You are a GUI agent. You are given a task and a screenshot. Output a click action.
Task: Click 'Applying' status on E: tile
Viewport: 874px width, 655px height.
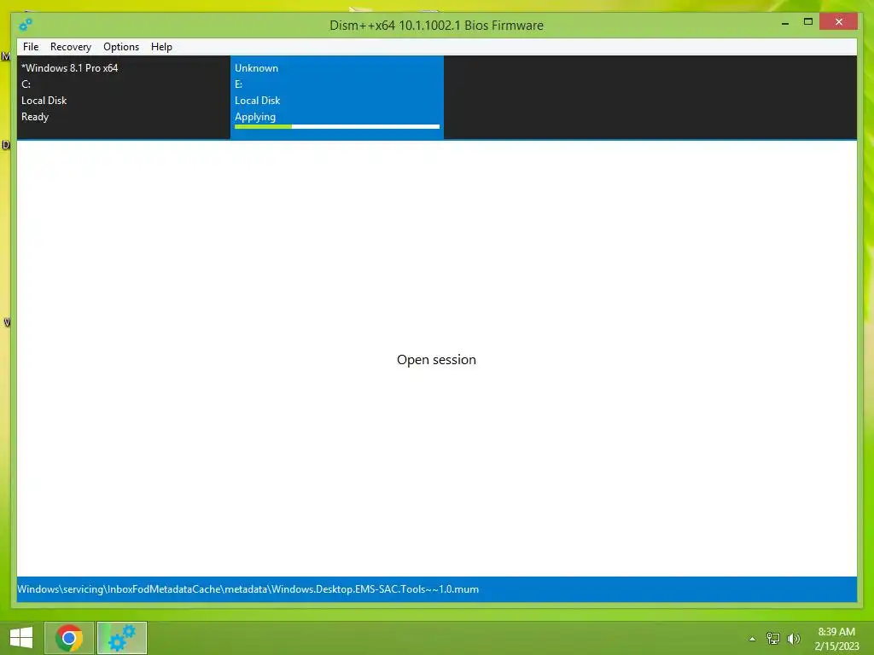click(x=254, y=117)
